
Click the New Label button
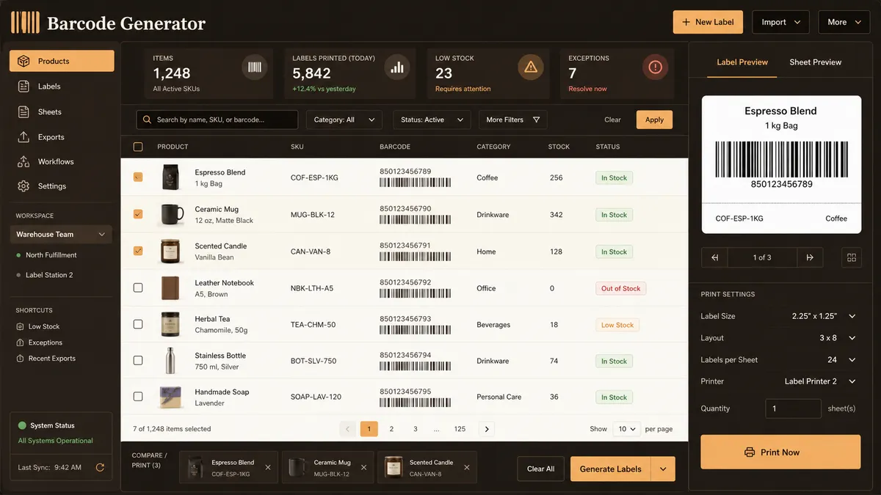708,22
